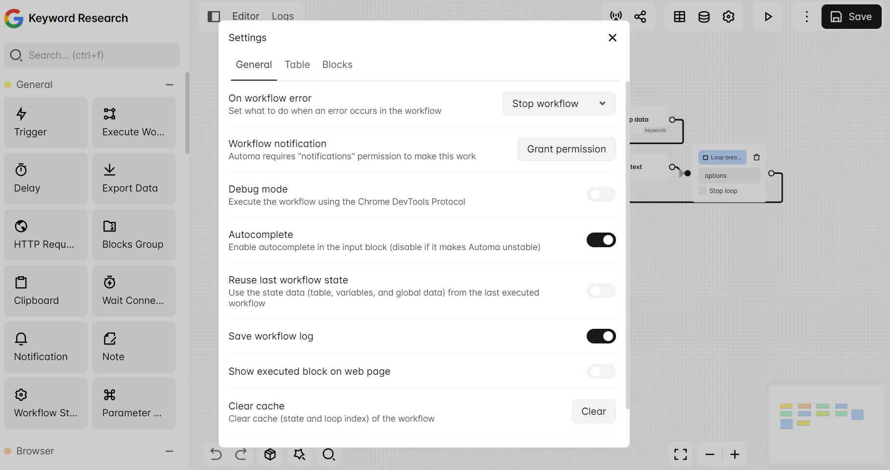Select the HTTP Request block
The height and width of the screenshot is (470, 890).
click(46, 235)
